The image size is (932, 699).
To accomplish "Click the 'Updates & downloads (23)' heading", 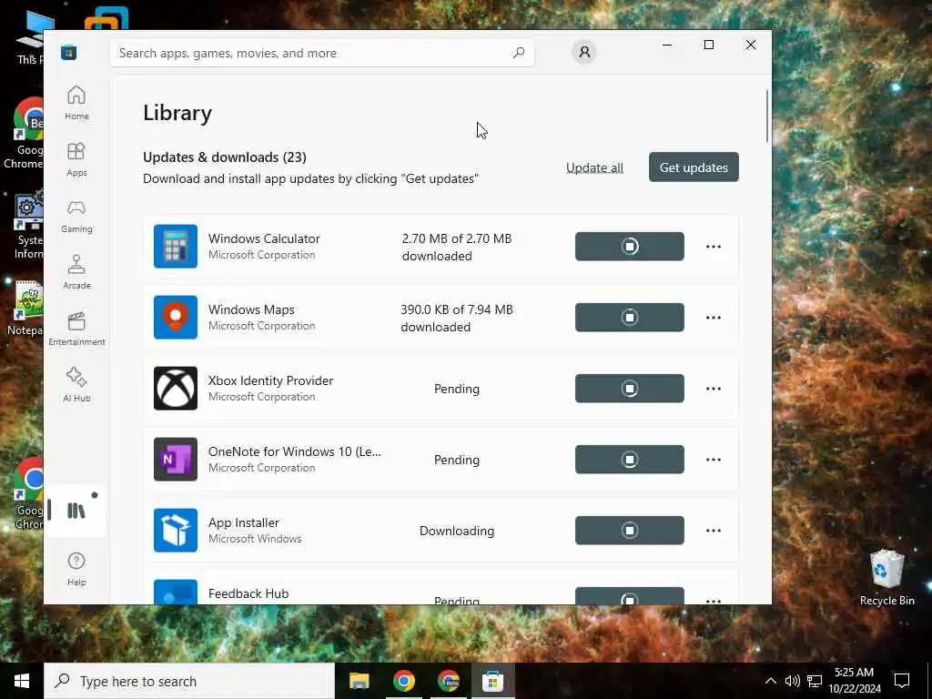I will [x=225, y=157].
